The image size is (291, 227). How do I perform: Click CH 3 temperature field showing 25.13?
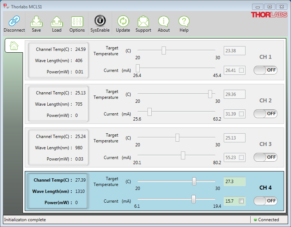(x=235, y=138)
